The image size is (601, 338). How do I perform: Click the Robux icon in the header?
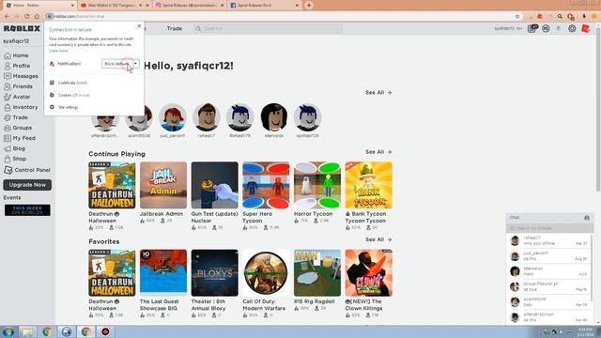point(559,28)
